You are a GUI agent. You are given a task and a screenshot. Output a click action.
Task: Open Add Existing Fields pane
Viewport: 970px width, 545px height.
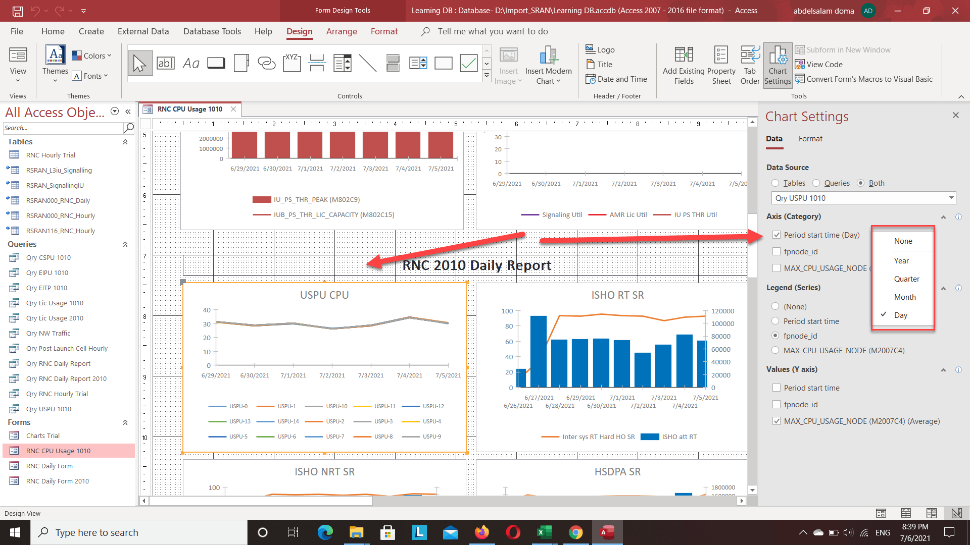684,66
